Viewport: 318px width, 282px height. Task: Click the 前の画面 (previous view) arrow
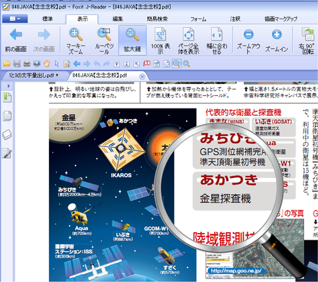coord(16,40)
